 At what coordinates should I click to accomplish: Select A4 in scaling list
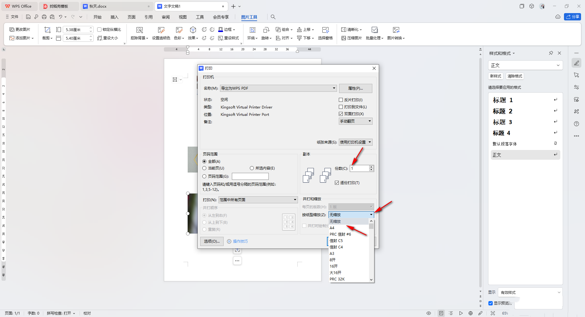(x=349, y=228)
